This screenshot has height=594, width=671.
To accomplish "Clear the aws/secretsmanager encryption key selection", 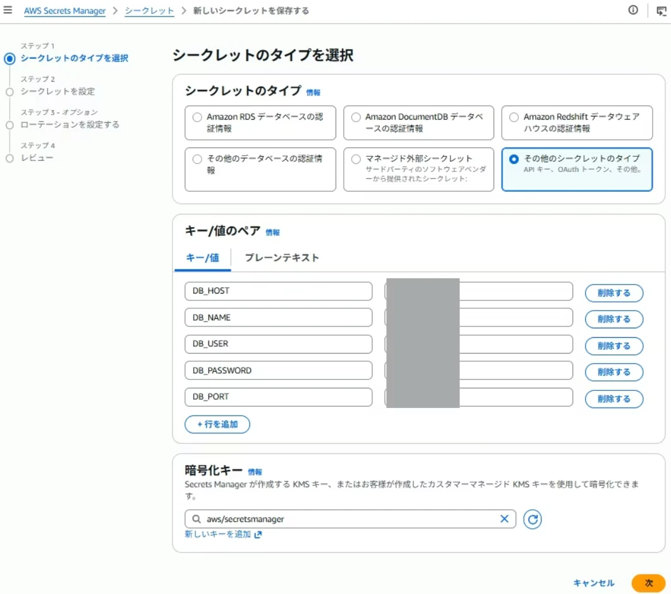I will [505, 519].
